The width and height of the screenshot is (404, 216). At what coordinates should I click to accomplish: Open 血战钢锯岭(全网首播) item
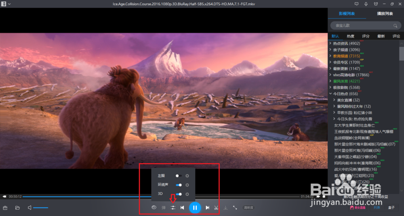point(352,138)
